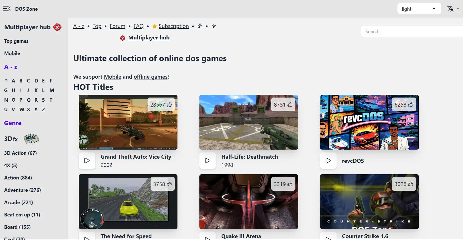Open the Genre sidebar heading
The height and width of the screenshot is (240, 463).
click(x=13, y=123)
